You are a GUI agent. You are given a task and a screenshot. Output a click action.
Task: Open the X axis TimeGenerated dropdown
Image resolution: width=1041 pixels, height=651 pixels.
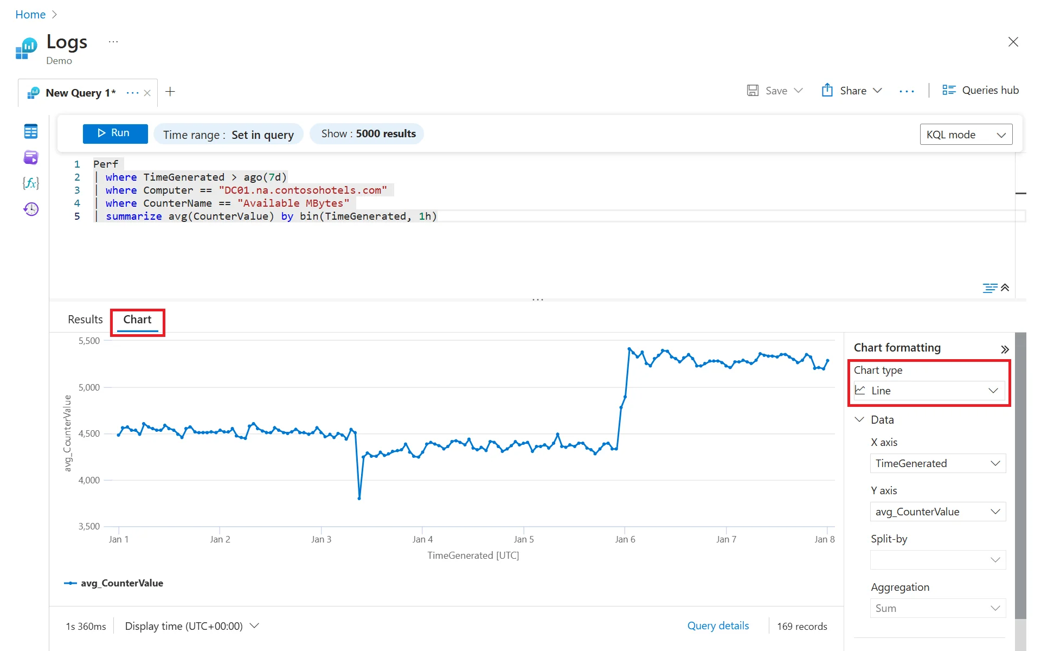coord(937,463)
